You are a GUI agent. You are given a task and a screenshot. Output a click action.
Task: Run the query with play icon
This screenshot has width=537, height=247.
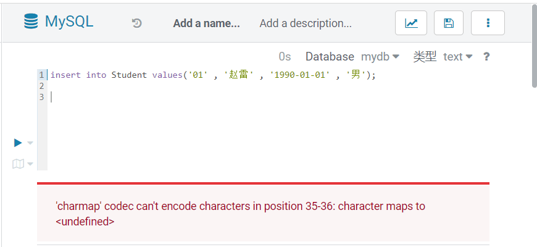[18, 143]
